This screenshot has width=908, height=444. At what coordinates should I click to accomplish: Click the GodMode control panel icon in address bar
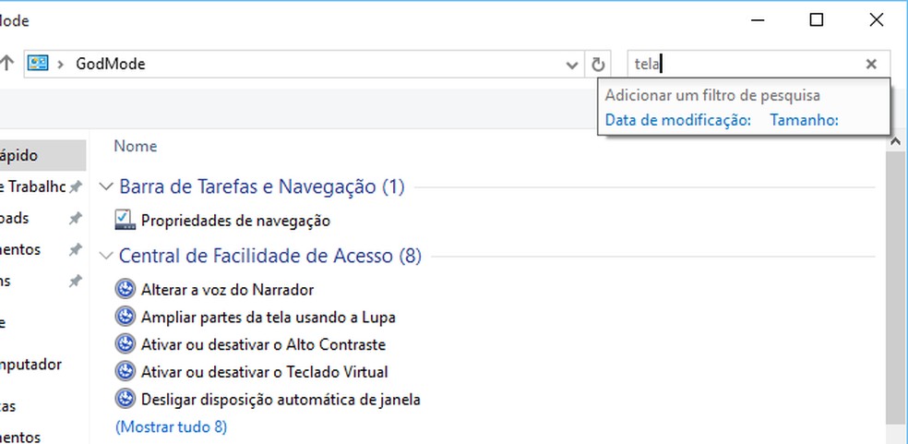38,64
